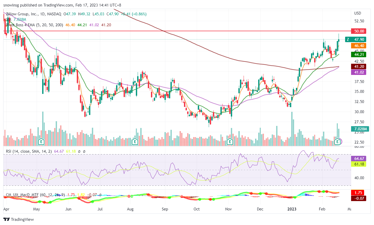Click Aug on the time axis
Viewport: 374px width, 225px height.
pos(130,209)
